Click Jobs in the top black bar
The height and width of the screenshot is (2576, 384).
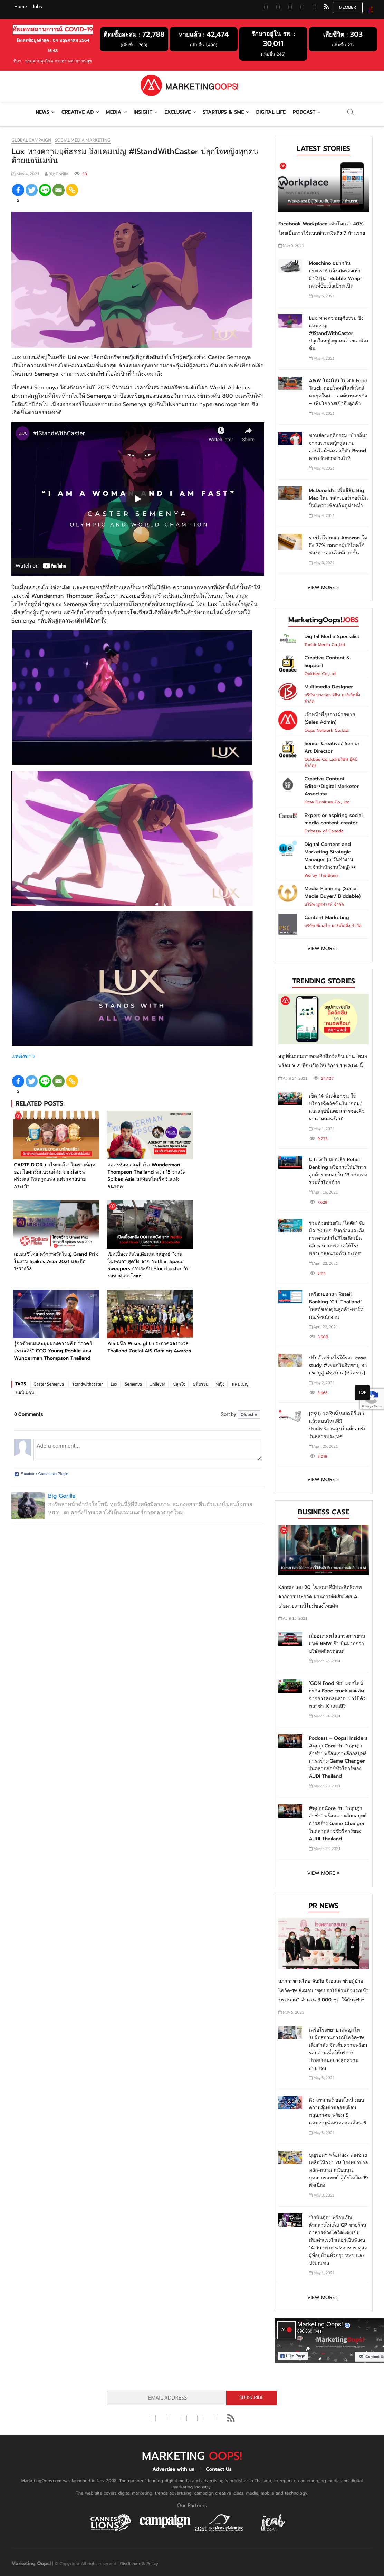(x=37, y=7)
